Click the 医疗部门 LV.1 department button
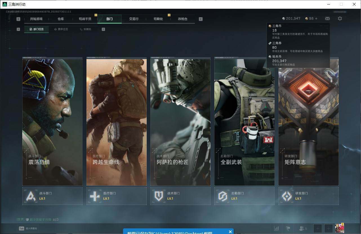The width and height of the screenshot is (361, 234). coord(117,196)
